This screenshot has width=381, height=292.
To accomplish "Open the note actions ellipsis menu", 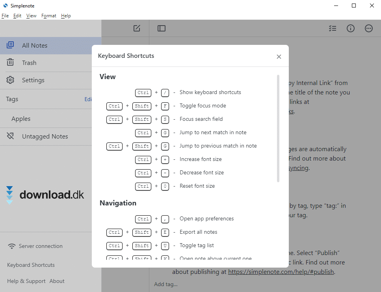I will pyautogui.click(x=369, y=28).
